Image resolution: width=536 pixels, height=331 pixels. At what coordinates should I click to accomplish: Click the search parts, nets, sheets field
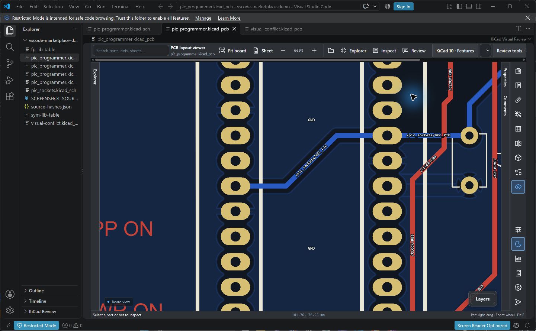tap(131, 51)
